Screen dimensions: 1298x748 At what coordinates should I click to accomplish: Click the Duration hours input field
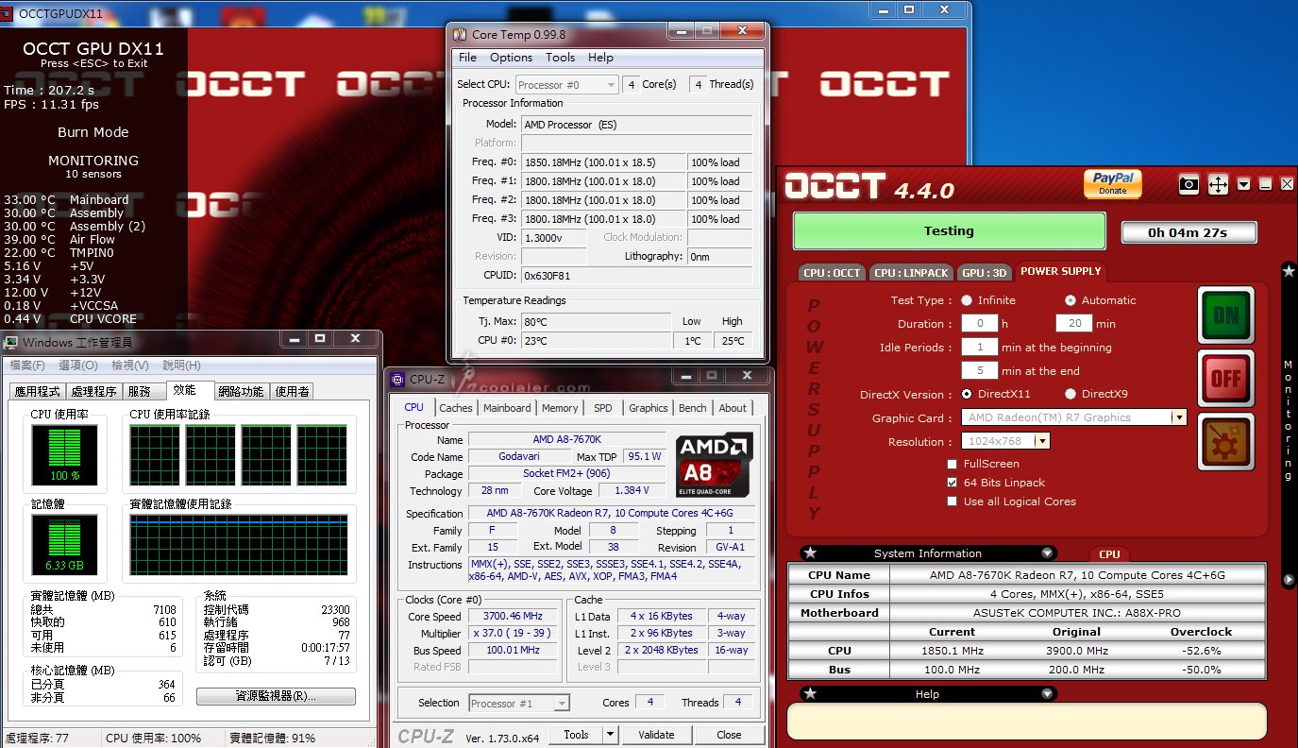pyautogui.click(x=980, y=323)
